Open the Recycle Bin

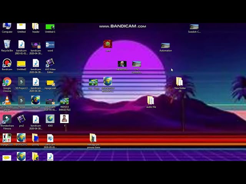click(7, 46)
